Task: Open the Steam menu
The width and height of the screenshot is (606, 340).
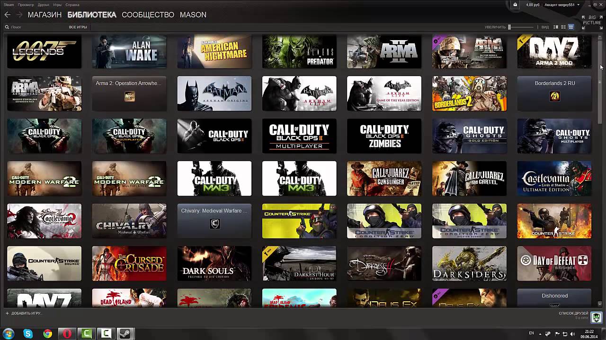Action: [9, 5]
